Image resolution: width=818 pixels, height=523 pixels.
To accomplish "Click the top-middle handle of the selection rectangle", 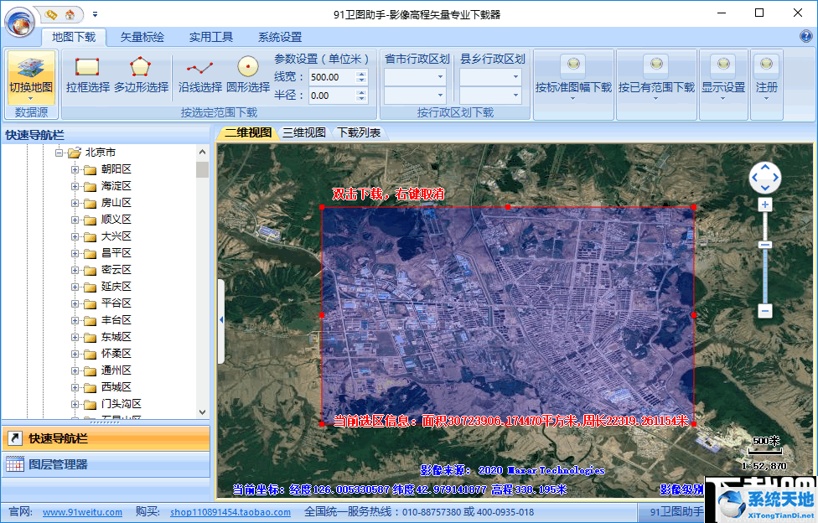I will pyautogui.click(x=508, y=207).
